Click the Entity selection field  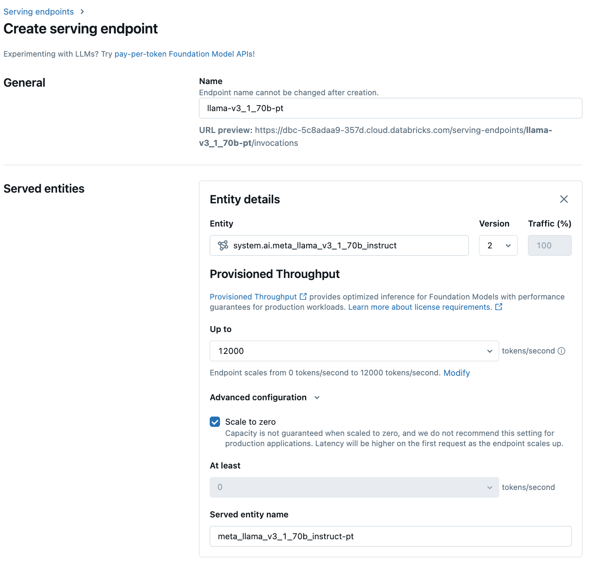coord(339,245)
